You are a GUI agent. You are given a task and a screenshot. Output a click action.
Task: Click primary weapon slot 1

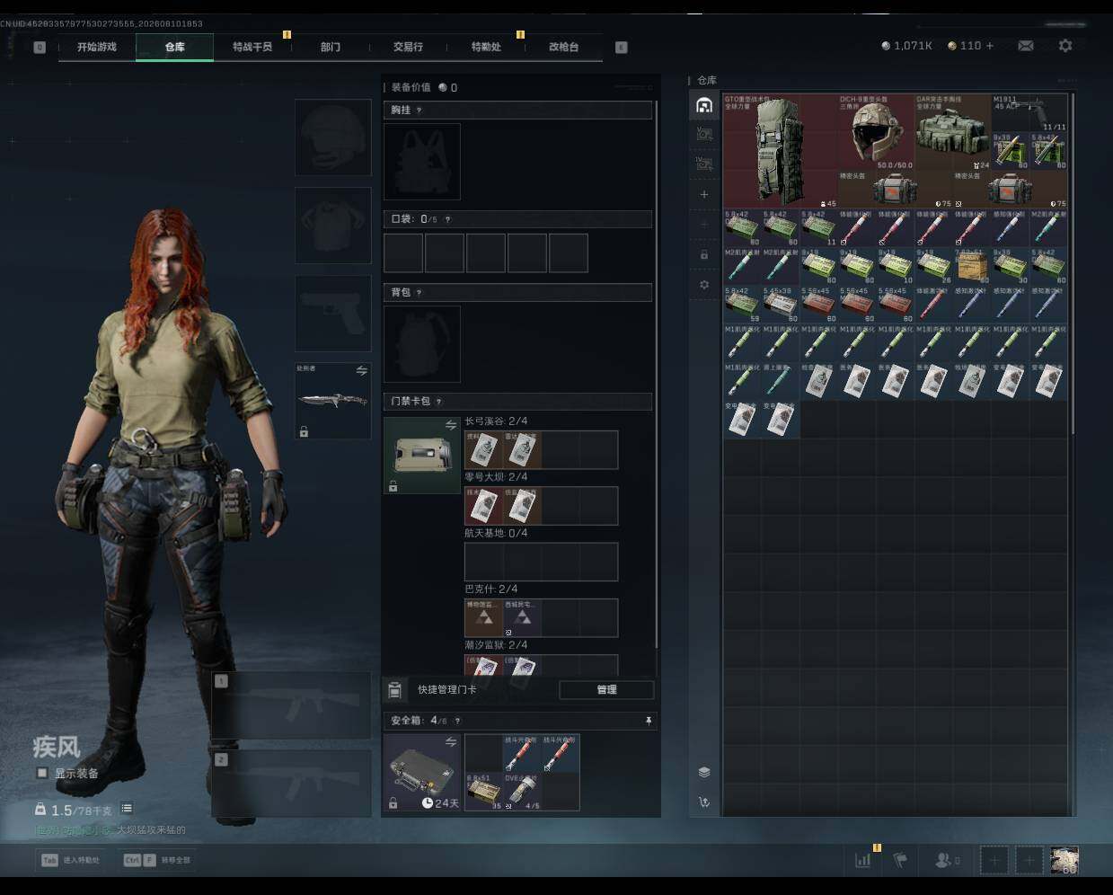(291, 705)
